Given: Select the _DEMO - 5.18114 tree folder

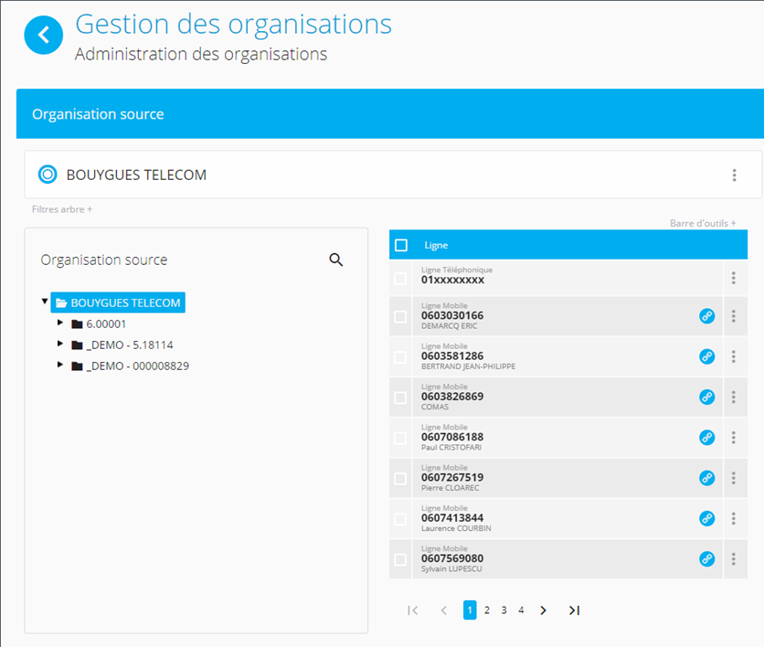Looking at the screenshot, I should point(122,345).
